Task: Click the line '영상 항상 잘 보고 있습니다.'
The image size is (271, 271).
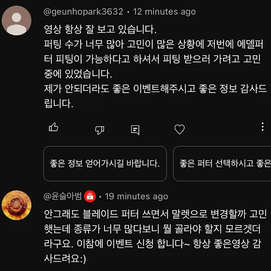Action: point(100,29)
